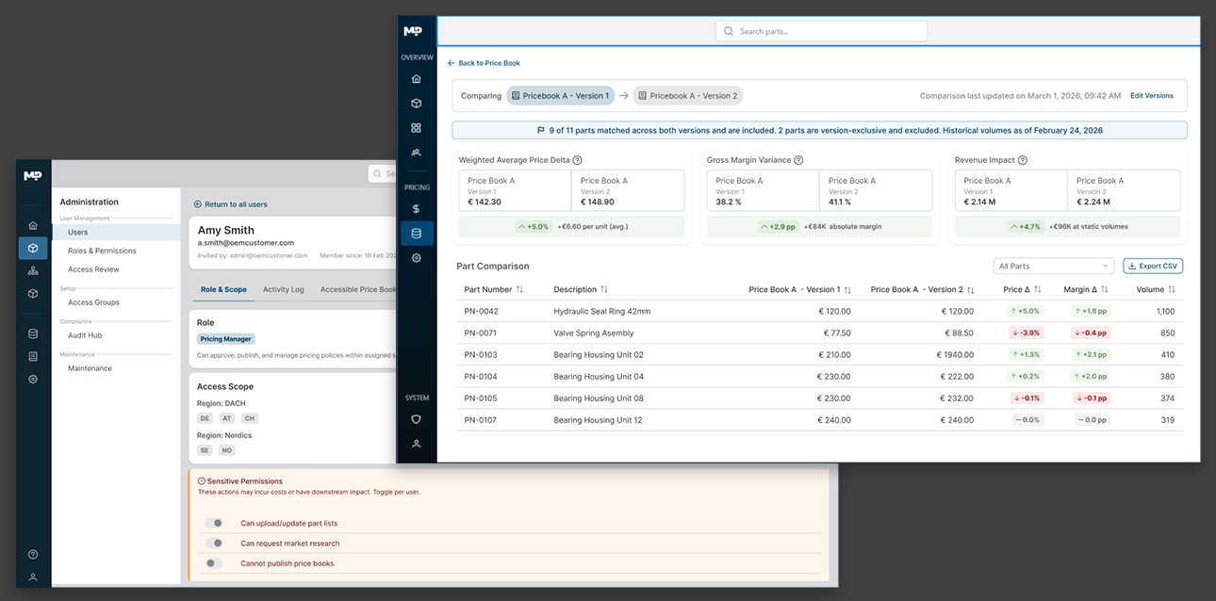The image size is (1216, 601).
Task: Click the NO country tag under Region: Nordics
Action: click(227, 450)
